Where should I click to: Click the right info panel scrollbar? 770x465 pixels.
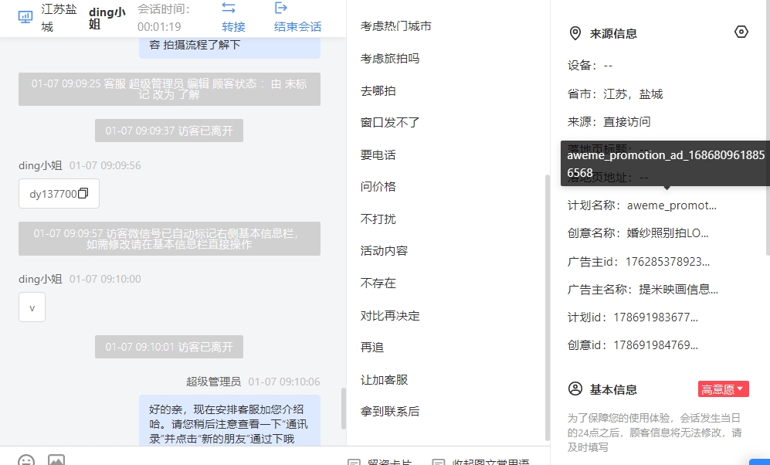click(768, 127)
